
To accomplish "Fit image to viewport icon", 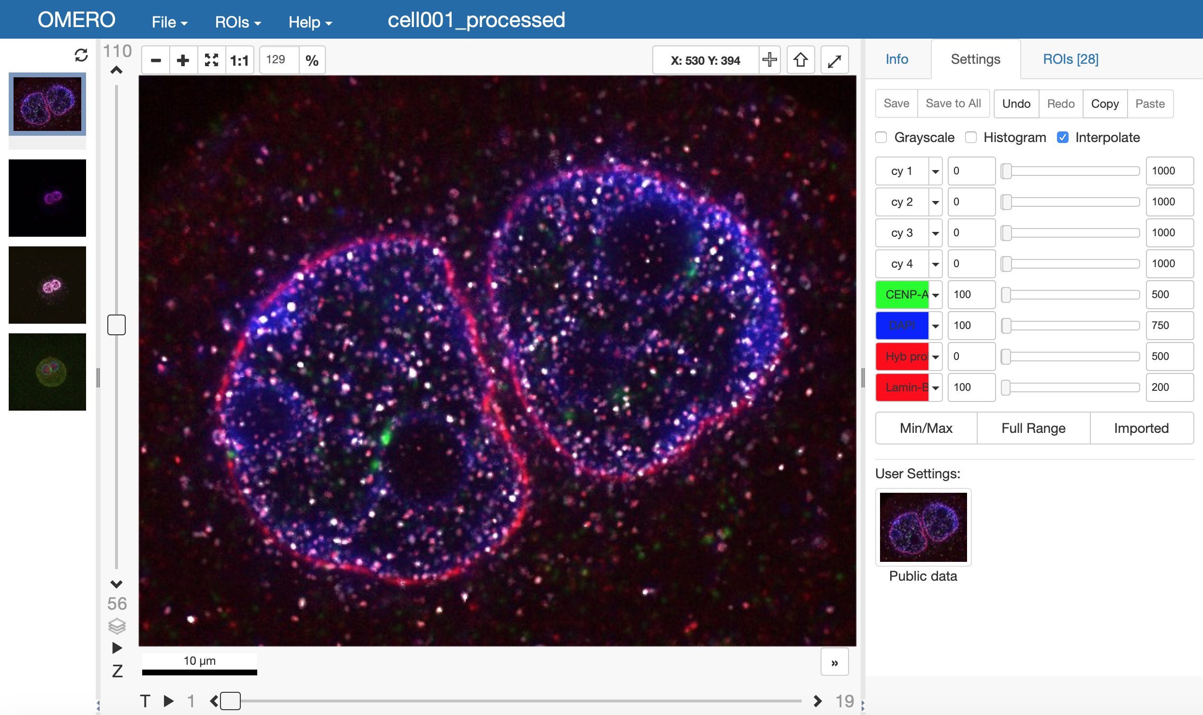I will 211,60.
